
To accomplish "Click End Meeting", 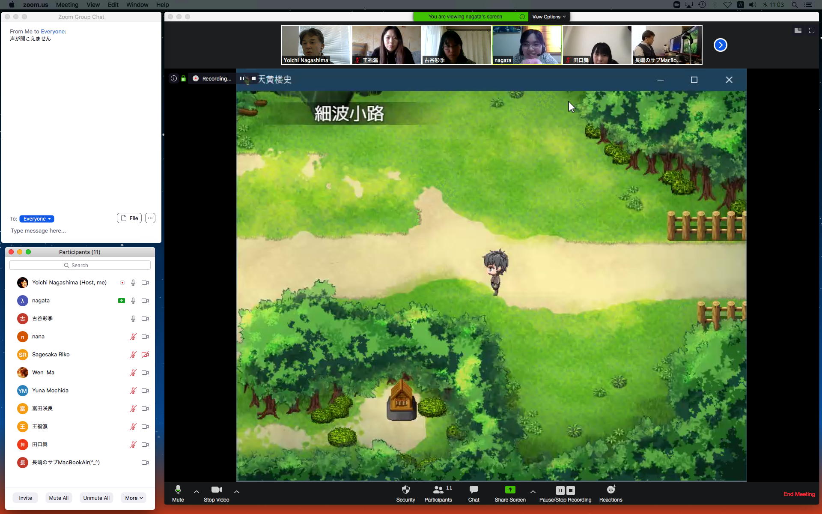I will (798, 494).
